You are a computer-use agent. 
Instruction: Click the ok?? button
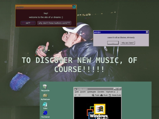pyautogui.click(x=28, y=23)
